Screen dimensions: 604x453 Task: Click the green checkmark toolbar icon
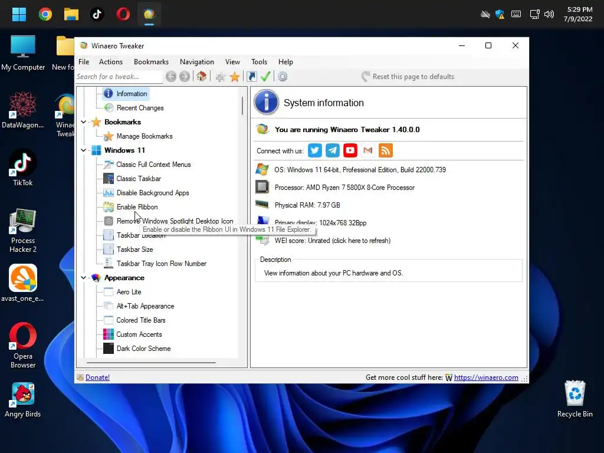265,77
